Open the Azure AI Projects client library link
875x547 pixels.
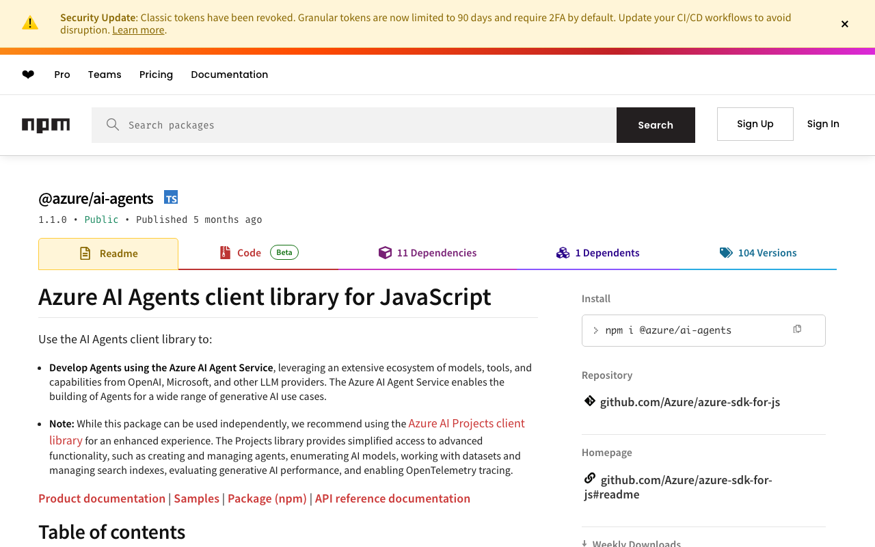pyautogui.click(x=466, y=423)
